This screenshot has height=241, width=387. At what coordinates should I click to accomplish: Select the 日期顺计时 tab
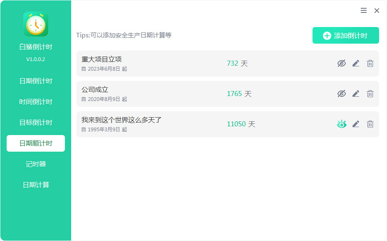36,143
